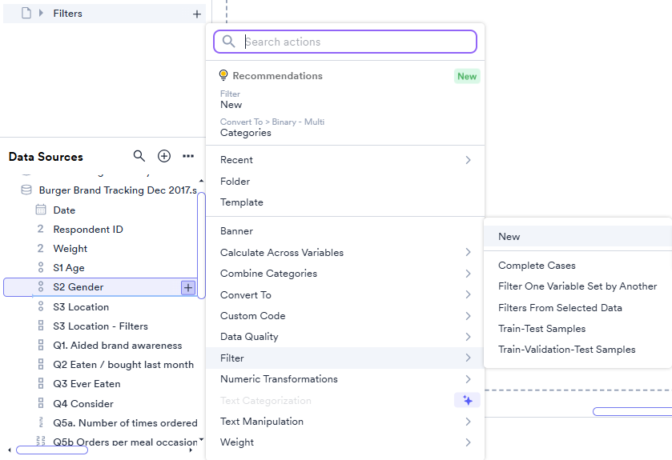Click the search icon in Data Sources

click(139, 156)
